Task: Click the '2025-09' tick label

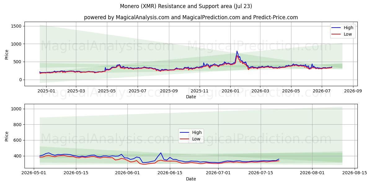Action: 169,91
